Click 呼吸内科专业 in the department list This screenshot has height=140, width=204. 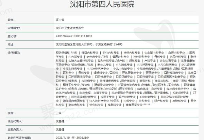90,53
